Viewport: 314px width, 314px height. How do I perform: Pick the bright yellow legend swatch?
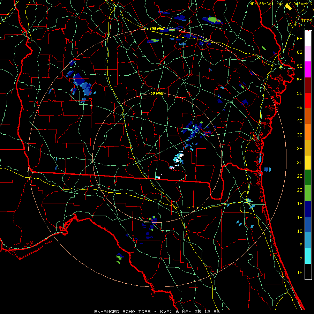[308, 163]
